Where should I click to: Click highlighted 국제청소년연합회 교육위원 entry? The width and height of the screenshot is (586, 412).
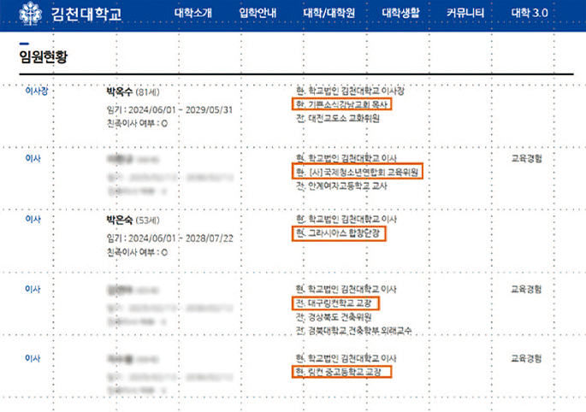(356, 172)
